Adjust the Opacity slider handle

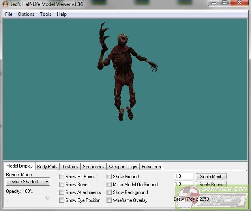(x=48, y=198)
